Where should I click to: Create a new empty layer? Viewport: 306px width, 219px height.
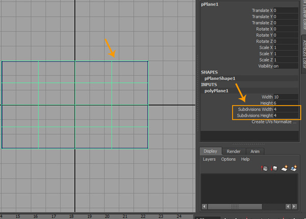(x=284, y=168)
